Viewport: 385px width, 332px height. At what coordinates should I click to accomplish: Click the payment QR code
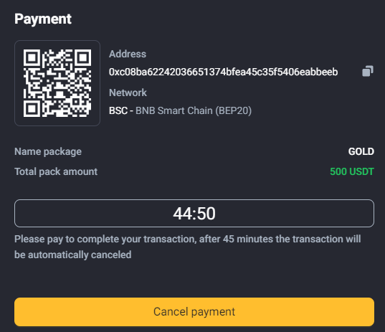tap(57, 83)
